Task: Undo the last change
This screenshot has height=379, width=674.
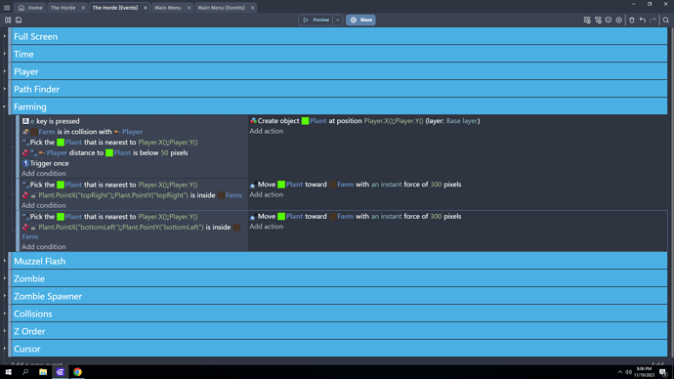Action: 643,20
